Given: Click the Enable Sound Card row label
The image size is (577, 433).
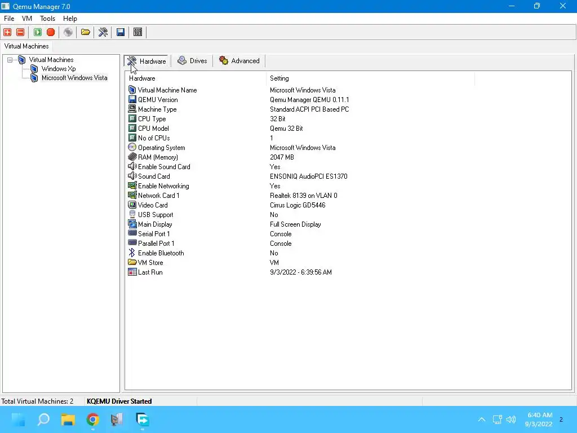Looking at the screenshot, I should pyautogui.click(x=164, y=166).
